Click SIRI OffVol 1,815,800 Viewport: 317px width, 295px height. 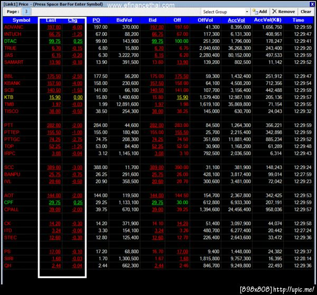[x=209, y=259]
